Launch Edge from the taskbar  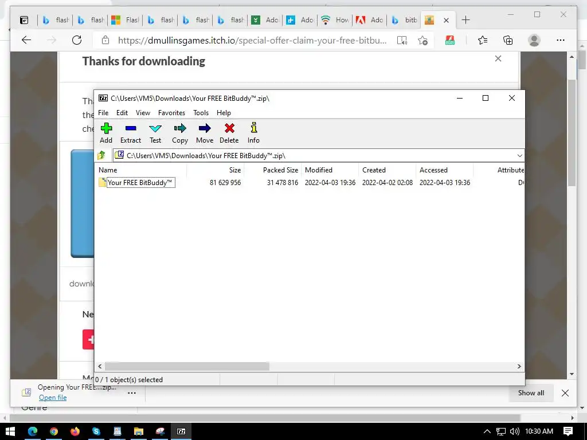[x=33, y=431]
